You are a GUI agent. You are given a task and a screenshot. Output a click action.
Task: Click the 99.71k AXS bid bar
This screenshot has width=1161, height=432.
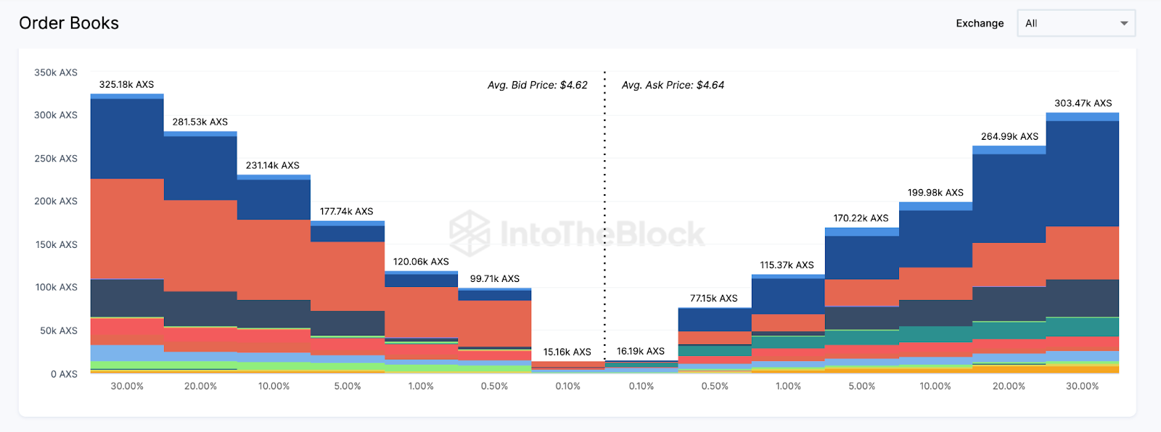[495, 330]
